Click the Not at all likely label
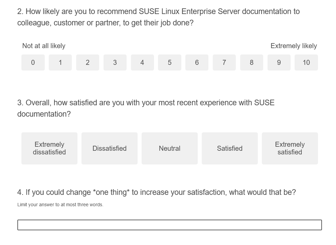The image size is (336, 245). [x=44, y=46]
